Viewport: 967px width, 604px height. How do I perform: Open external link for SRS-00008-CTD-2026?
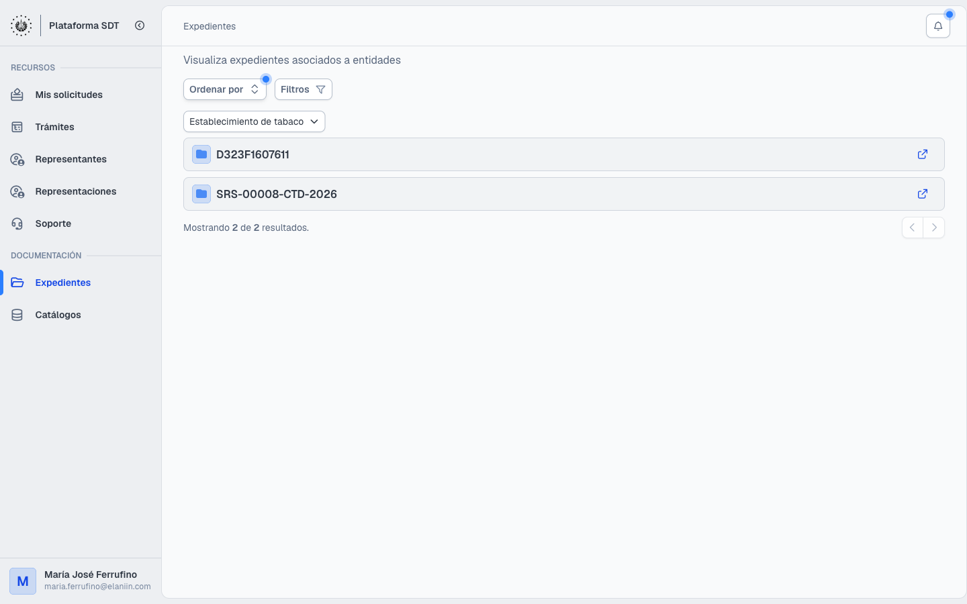pos(923,194)
